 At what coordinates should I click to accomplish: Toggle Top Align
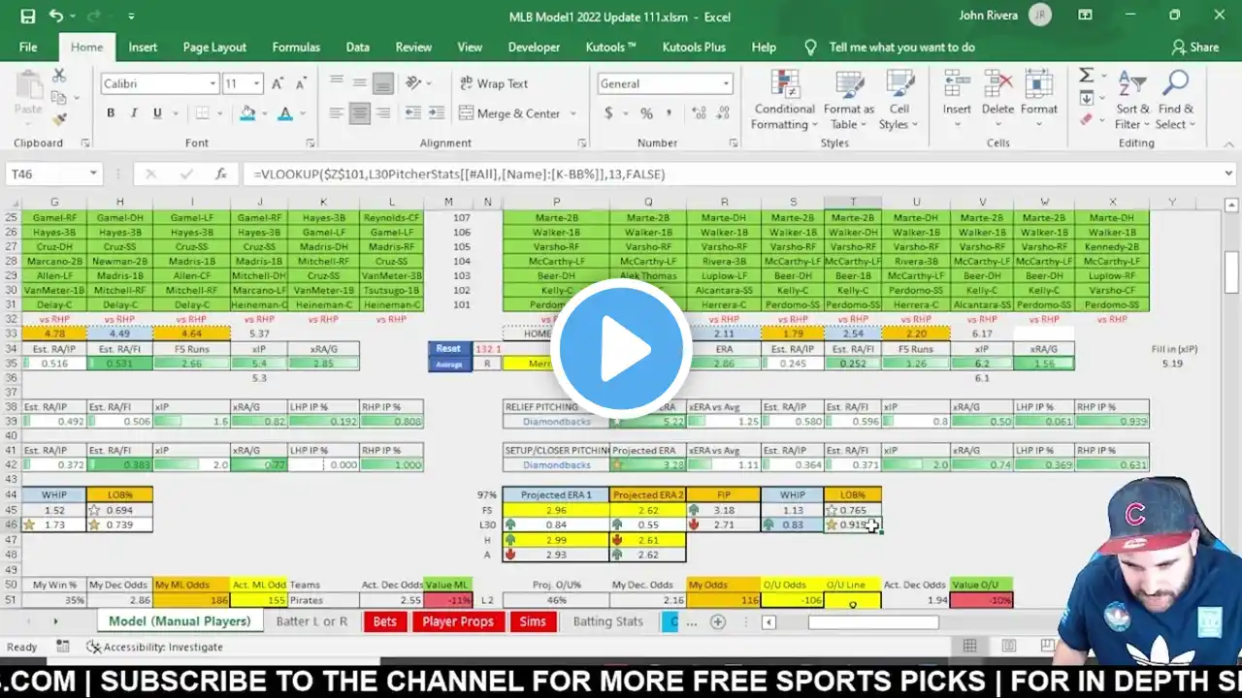(337, 83)
